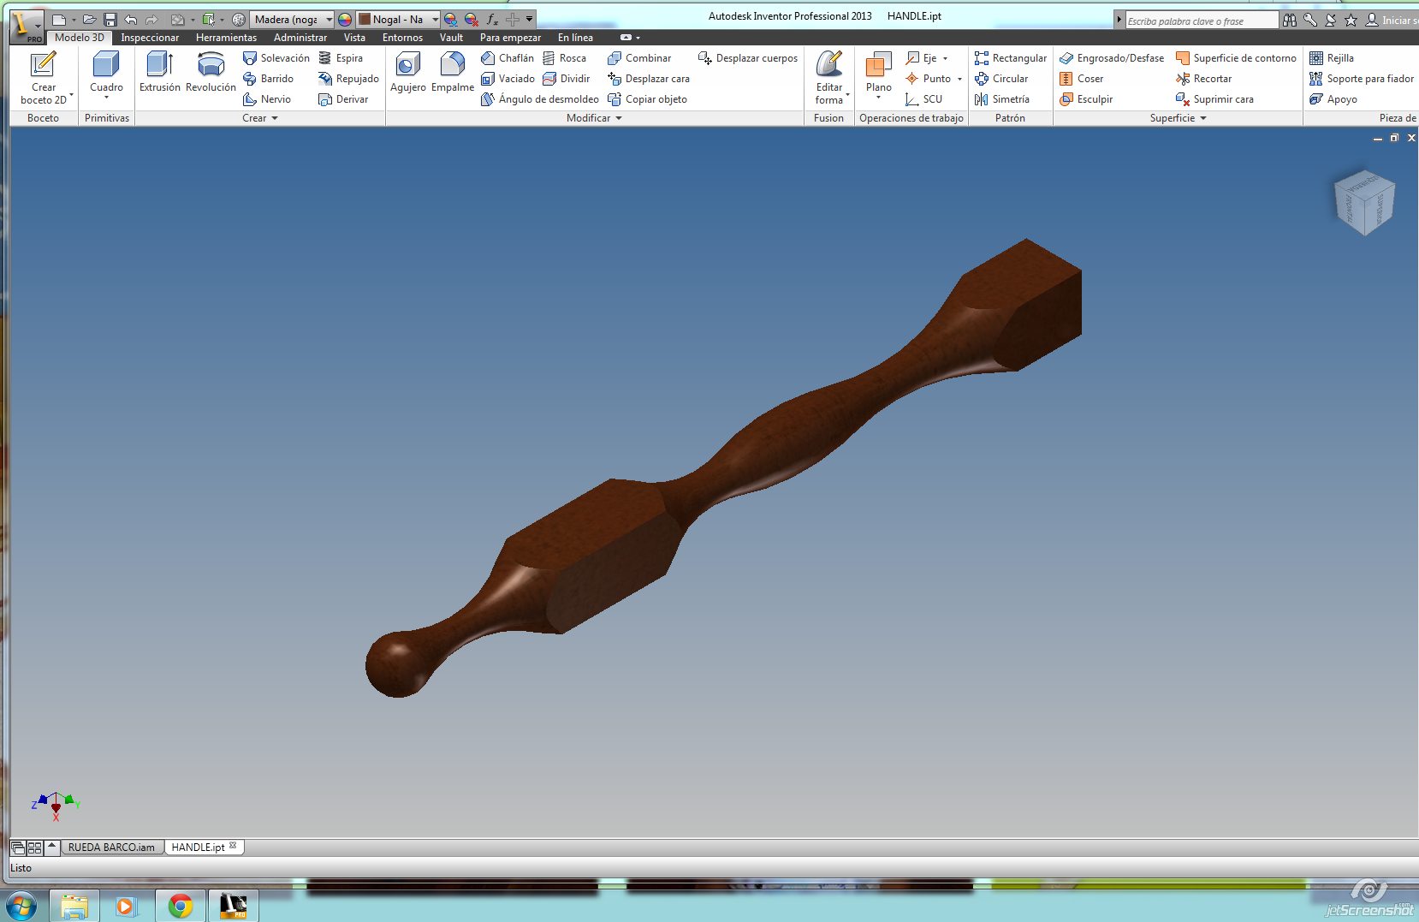1419x922 pixels.
Task: Arrange document windows in tile view
Action: pyautogui.click(x=34, y=848)
